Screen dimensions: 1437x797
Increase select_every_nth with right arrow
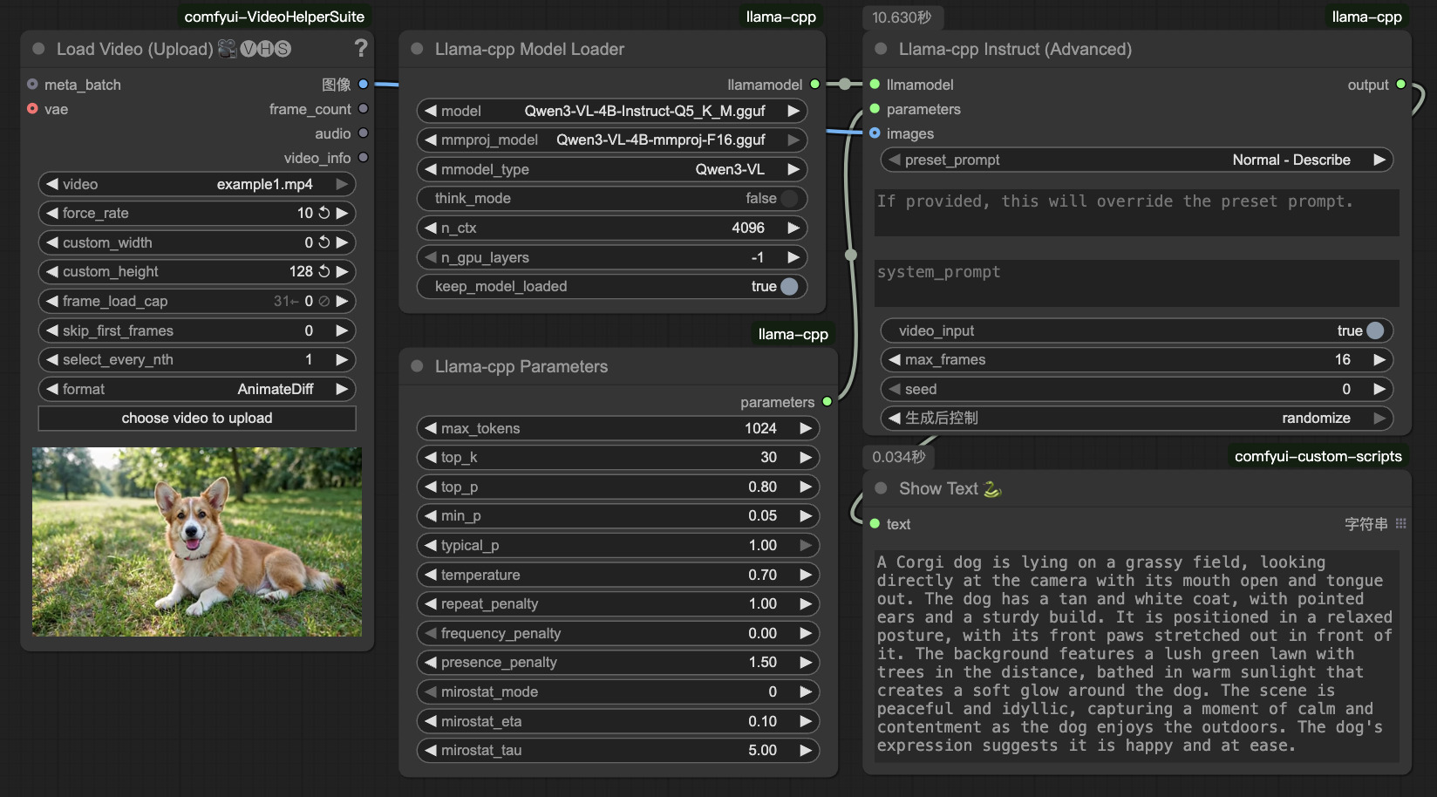coord(342,359)
